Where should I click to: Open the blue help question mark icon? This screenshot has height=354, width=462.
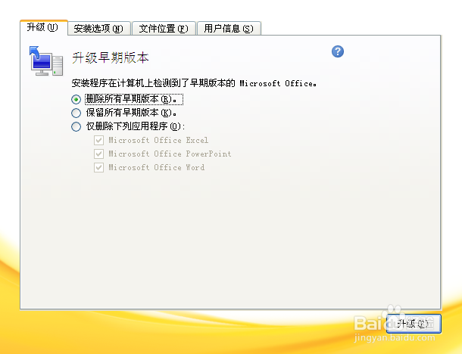pos(338,51)
